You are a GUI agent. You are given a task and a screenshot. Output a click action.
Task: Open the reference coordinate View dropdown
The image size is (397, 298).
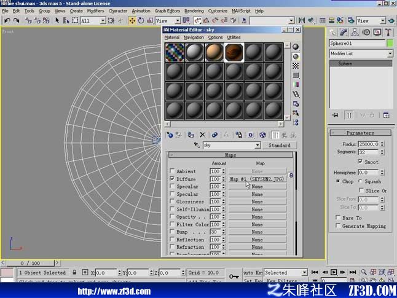[178, 20]
